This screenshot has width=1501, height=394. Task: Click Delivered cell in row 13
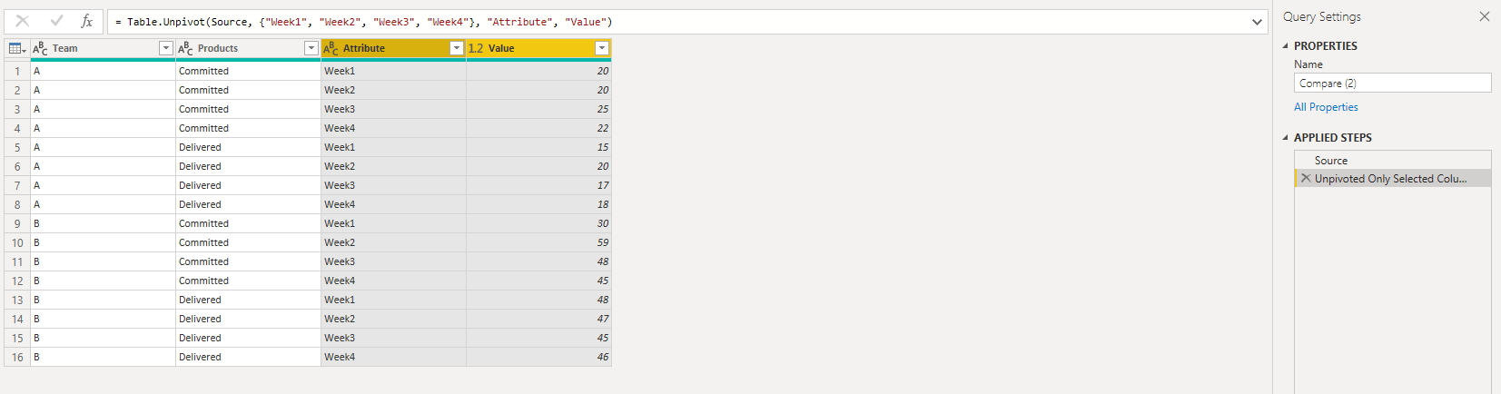[x=248, y=300]
